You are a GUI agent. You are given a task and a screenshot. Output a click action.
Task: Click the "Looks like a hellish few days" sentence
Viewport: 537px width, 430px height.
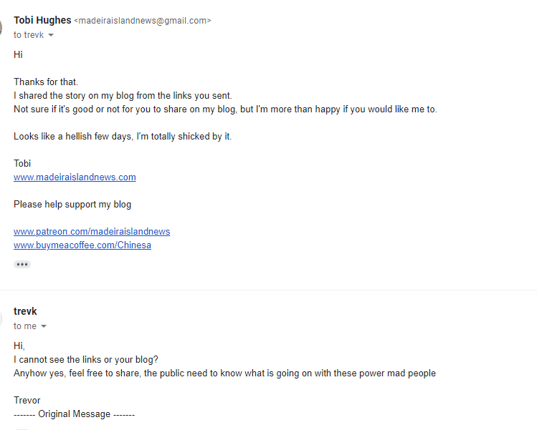point(123,137)
